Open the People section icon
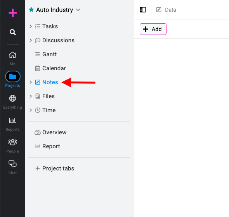This screenshot has height=217, width=229. click(x=12, y=142)
